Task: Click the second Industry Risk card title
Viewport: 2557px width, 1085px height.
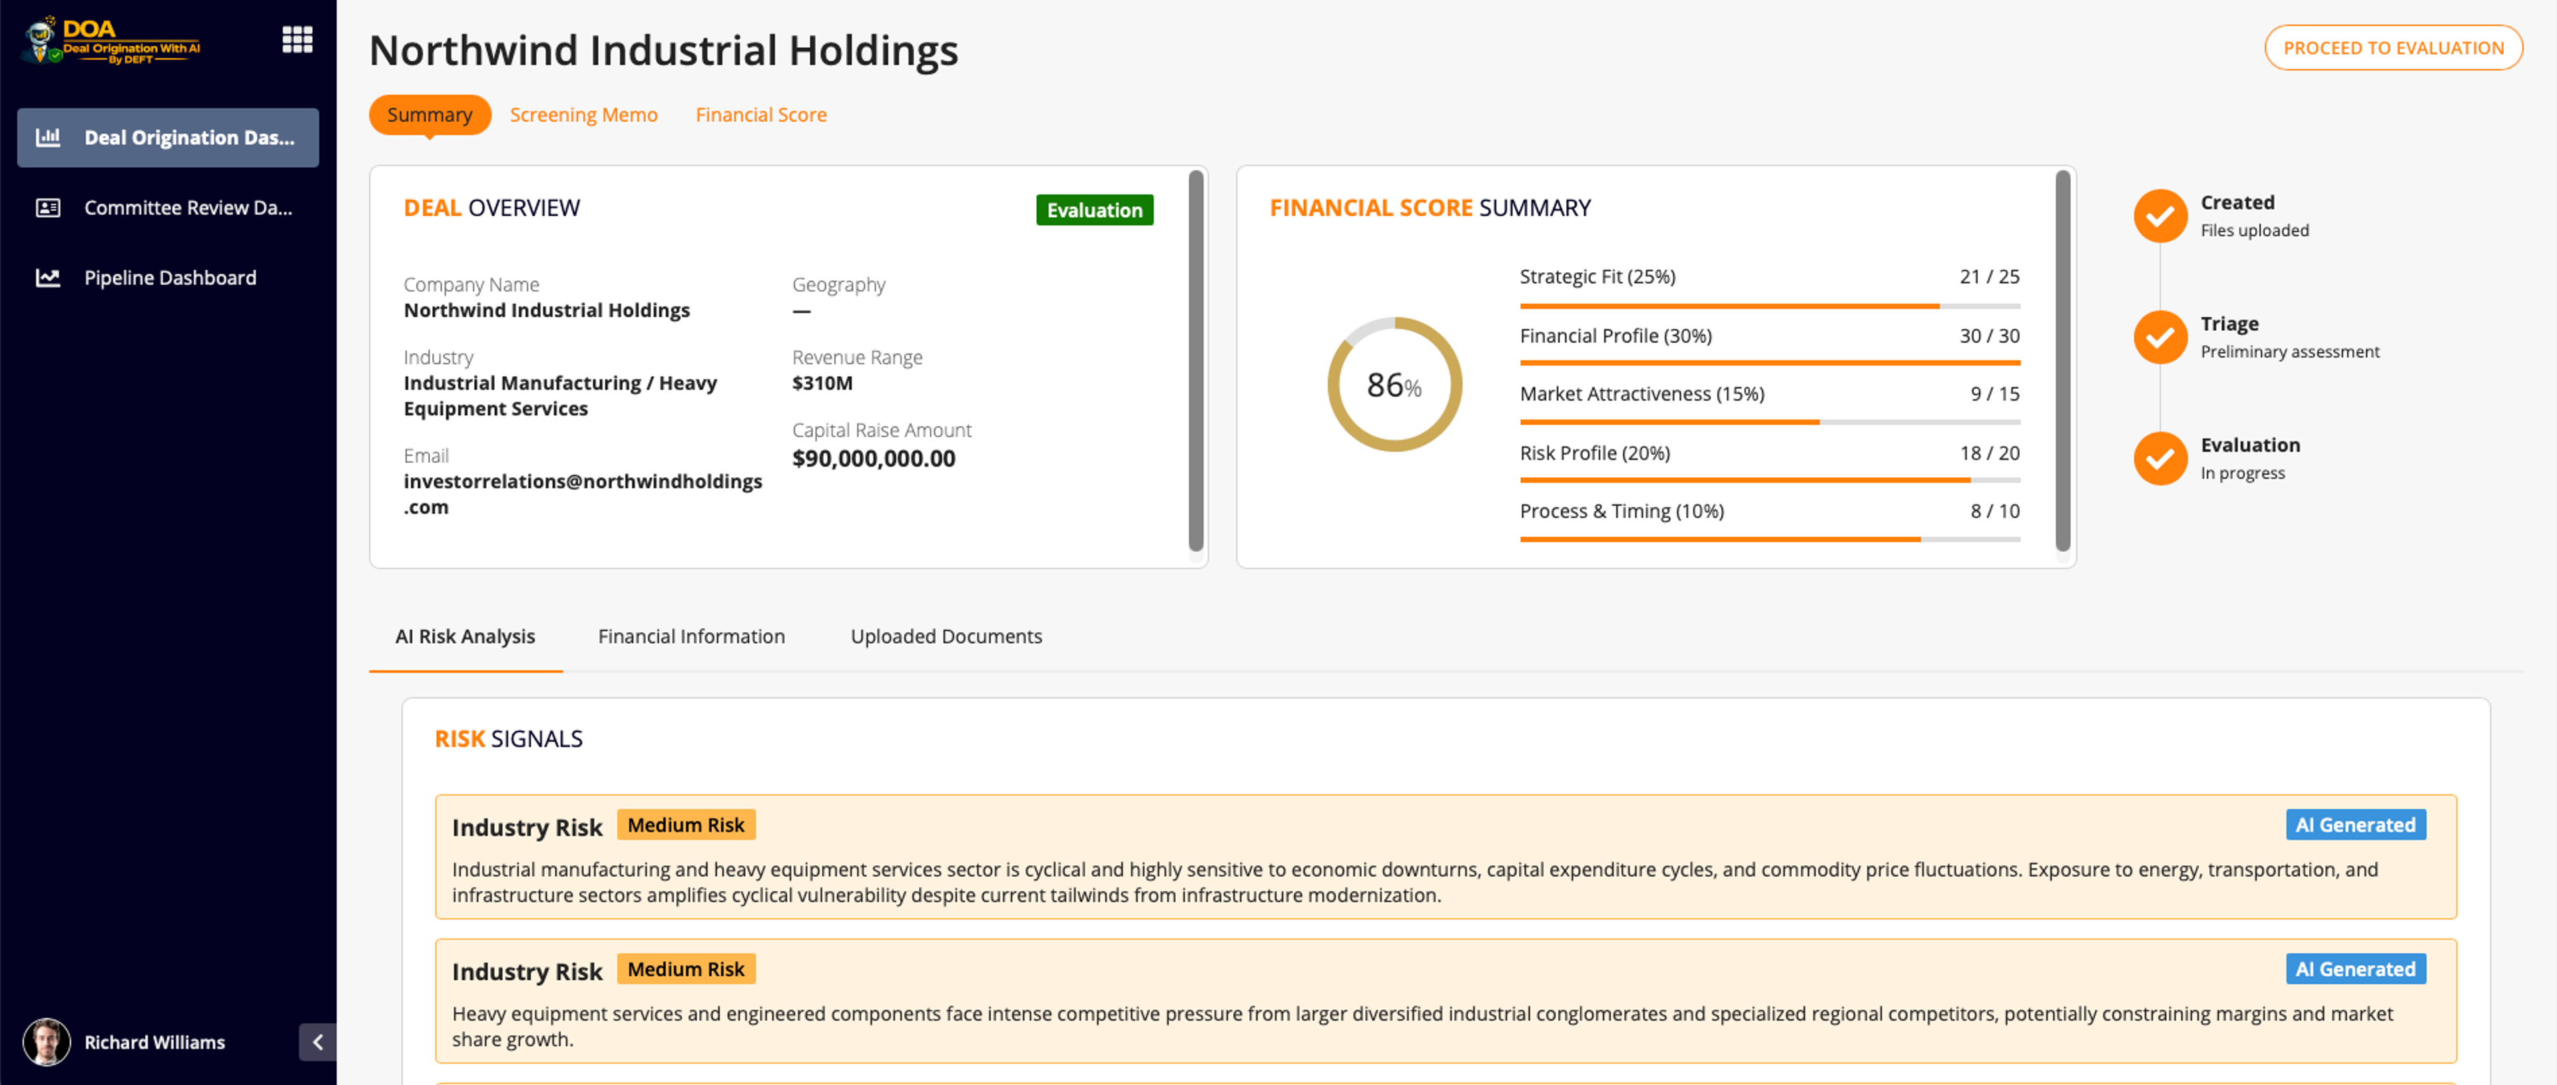Action: tap(527, 971)
